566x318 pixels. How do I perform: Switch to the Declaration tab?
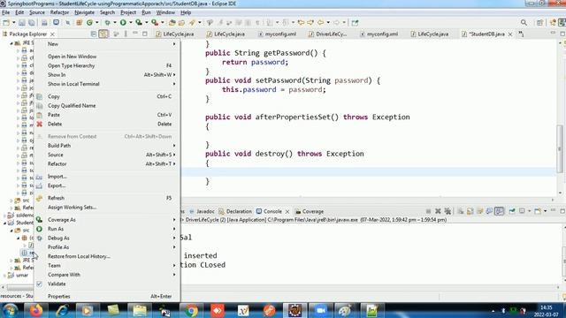pos(235,212)
